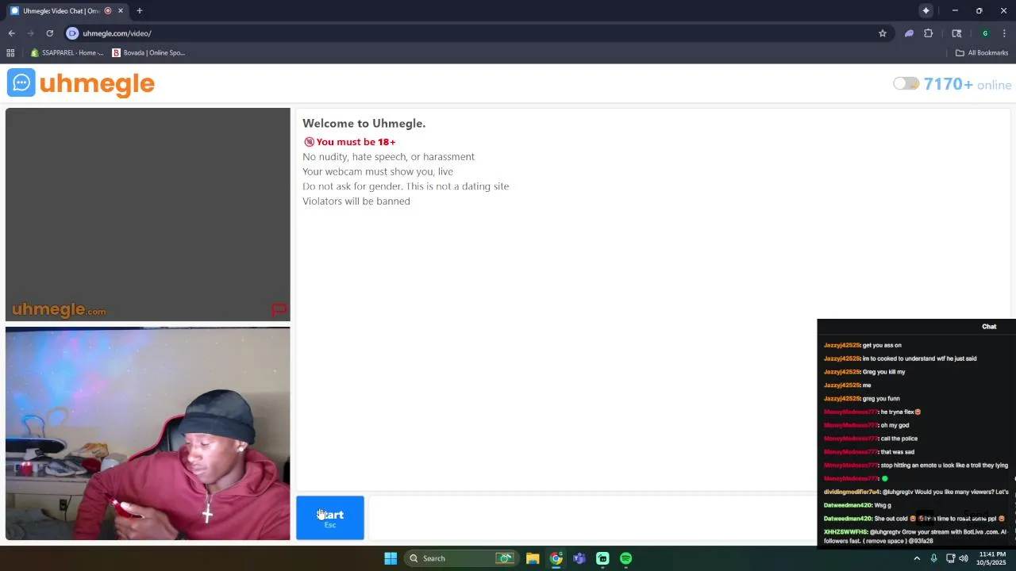Image resolution: width=1016 pixels, height=571 pixels.
Task: Click the stranger video panel
Action: pos(148,214)
